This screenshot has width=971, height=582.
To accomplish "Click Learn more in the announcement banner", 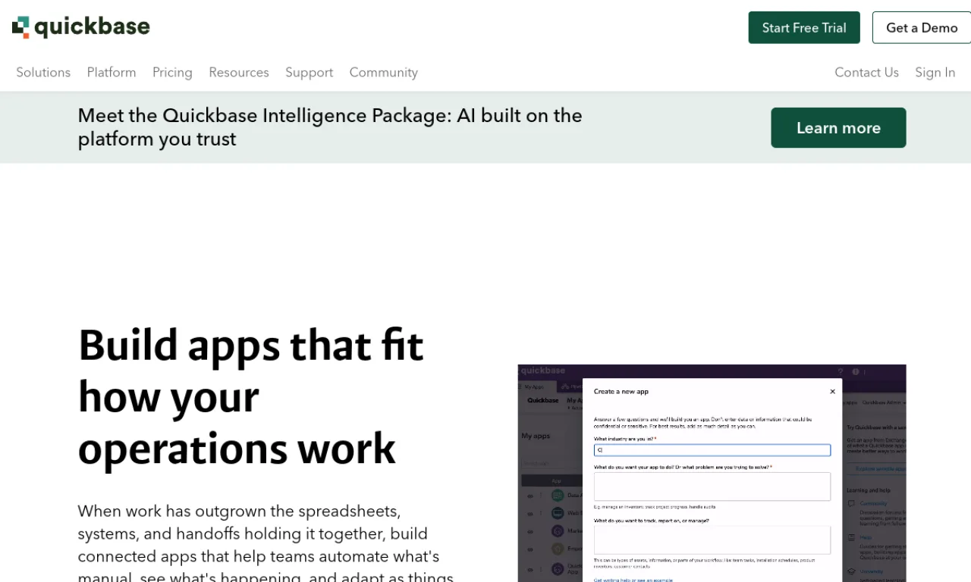I will coord(838,127).
